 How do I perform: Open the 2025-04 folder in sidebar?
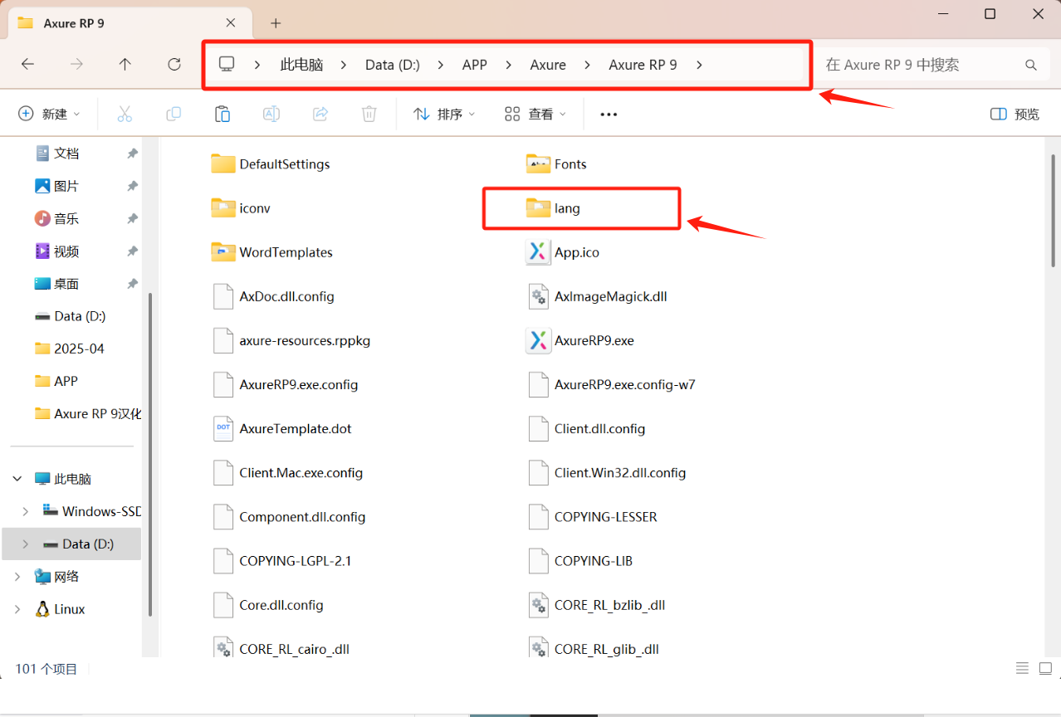70,349
